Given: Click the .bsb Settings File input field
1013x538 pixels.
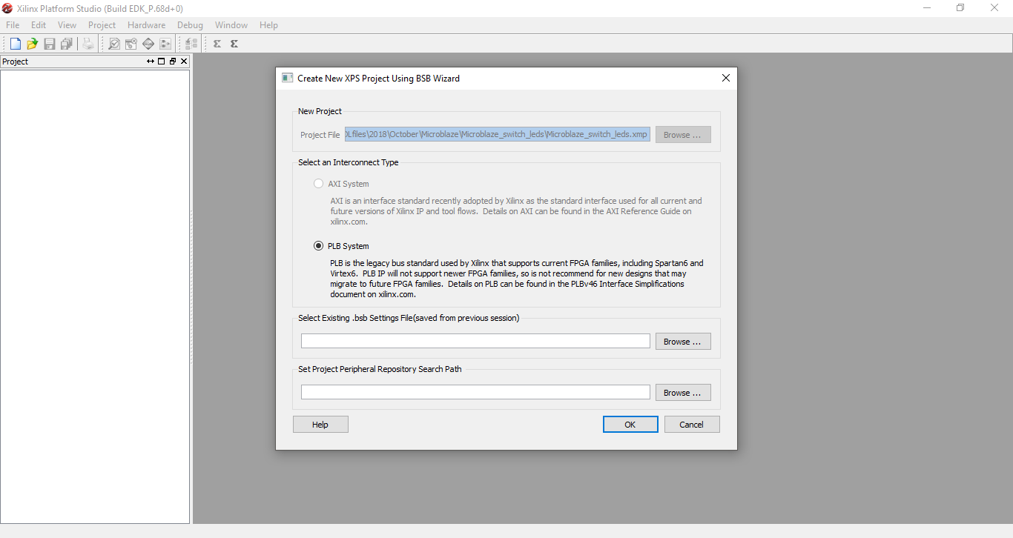Looking at the screenshot, I should click(475, 341).
